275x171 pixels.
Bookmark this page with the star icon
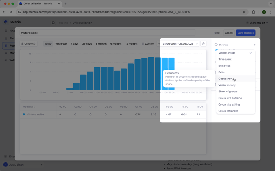click(244, 12)
